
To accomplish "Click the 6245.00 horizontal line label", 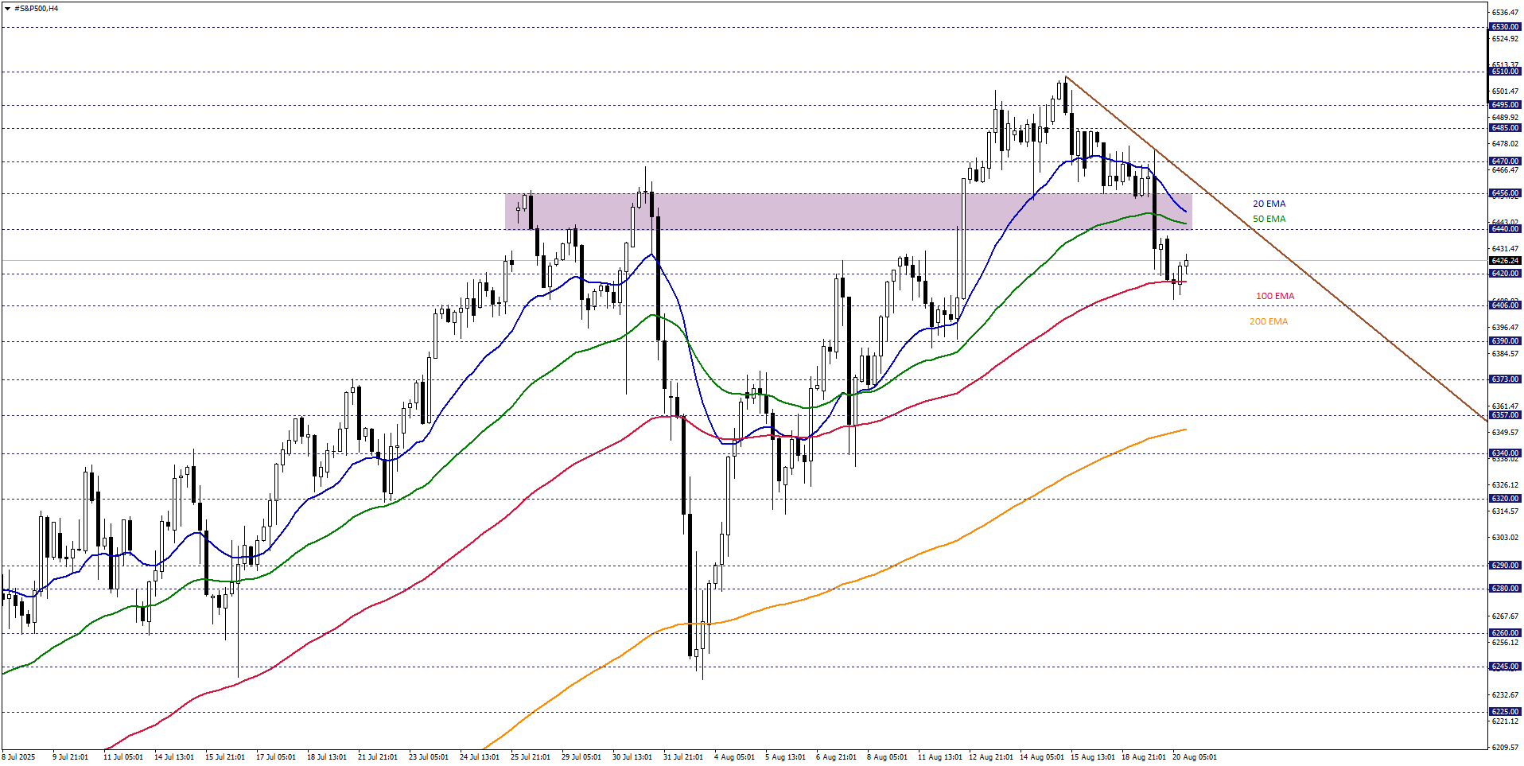I will click(x=1505, y=667).
